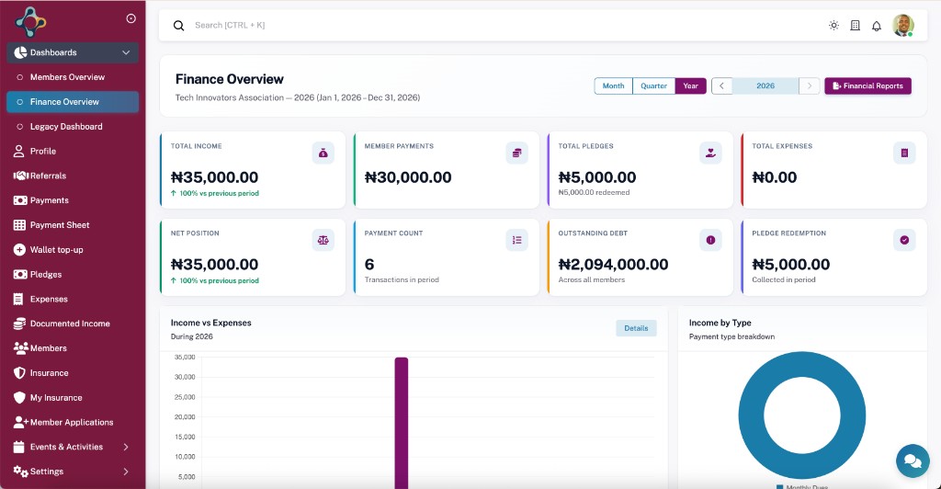The height and width of the screenshot is (489, 941).
Task: Click the Net Position balance scale icon
Action: [x=323, y=240]
